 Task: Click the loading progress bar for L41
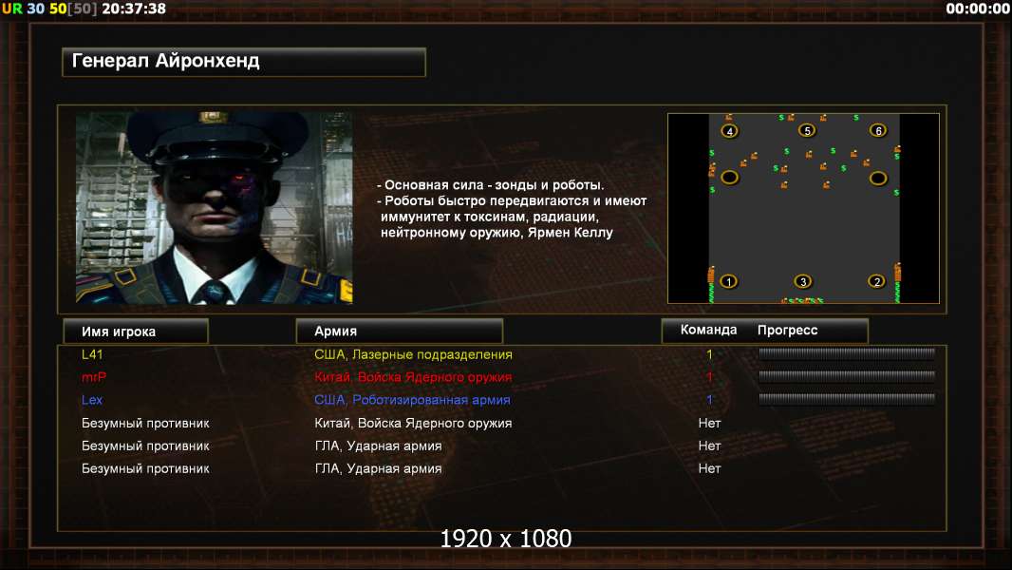point(847,353)
